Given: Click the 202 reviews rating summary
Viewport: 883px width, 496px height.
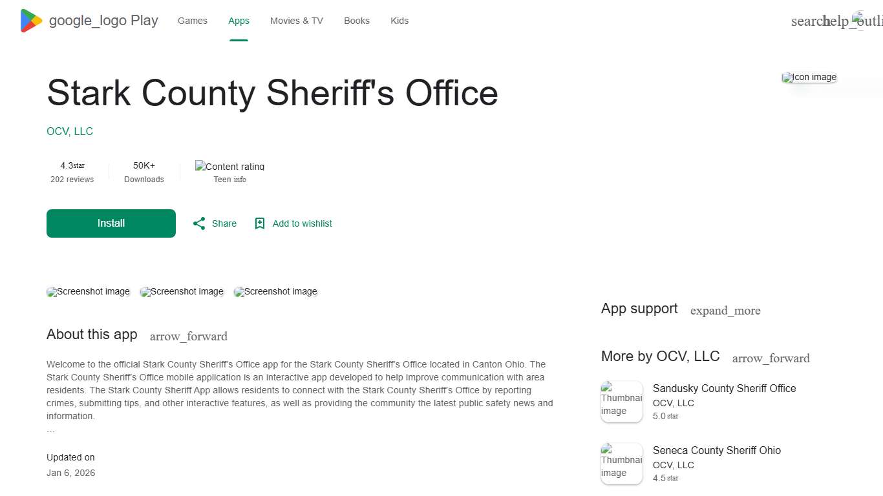Looking at the screenshot, I should point(72,172).
